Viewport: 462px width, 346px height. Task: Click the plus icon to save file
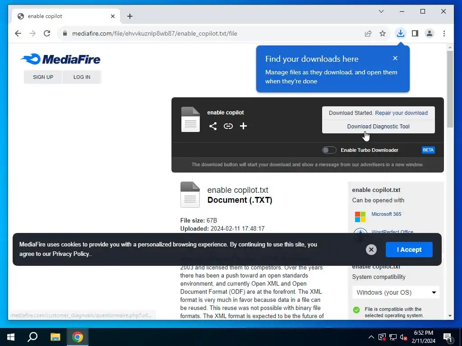tap(243, 126)
